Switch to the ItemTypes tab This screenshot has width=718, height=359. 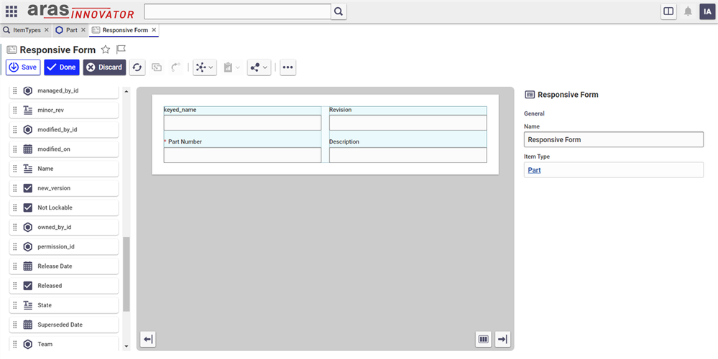(24, 30)
